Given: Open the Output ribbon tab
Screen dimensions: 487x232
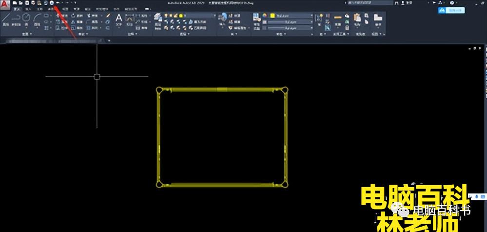Looking at the screenshot, I should (x=88, y=9).
